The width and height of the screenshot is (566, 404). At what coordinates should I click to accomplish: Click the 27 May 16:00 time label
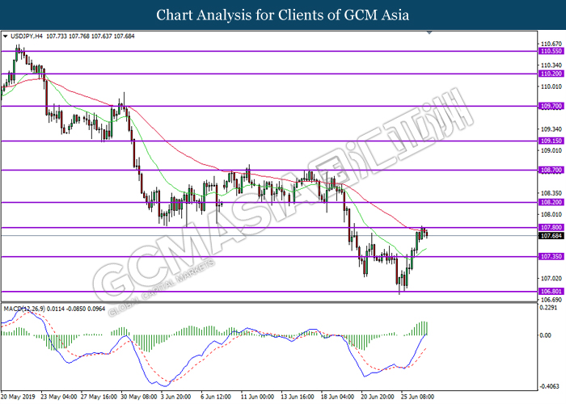tap(99, 397)
